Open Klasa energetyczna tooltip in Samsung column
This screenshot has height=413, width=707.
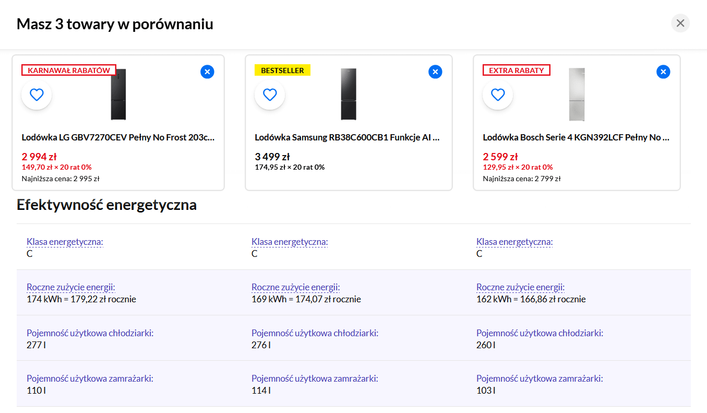pos(290,242)
